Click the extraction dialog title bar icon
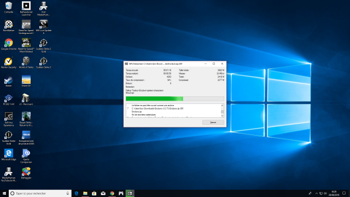 pyautogui.click(x=126, y=63)
